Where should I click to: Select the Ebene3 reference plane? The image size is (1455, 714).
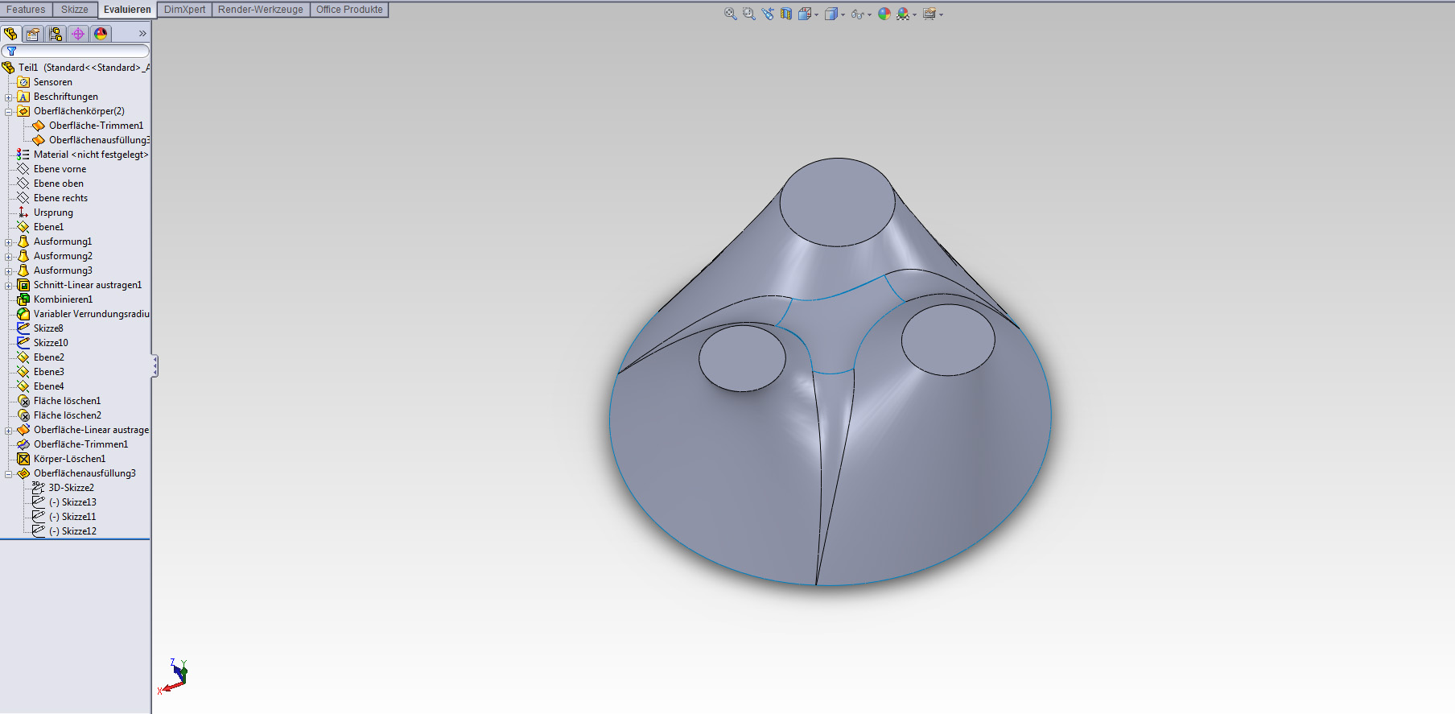click(48, 372)
